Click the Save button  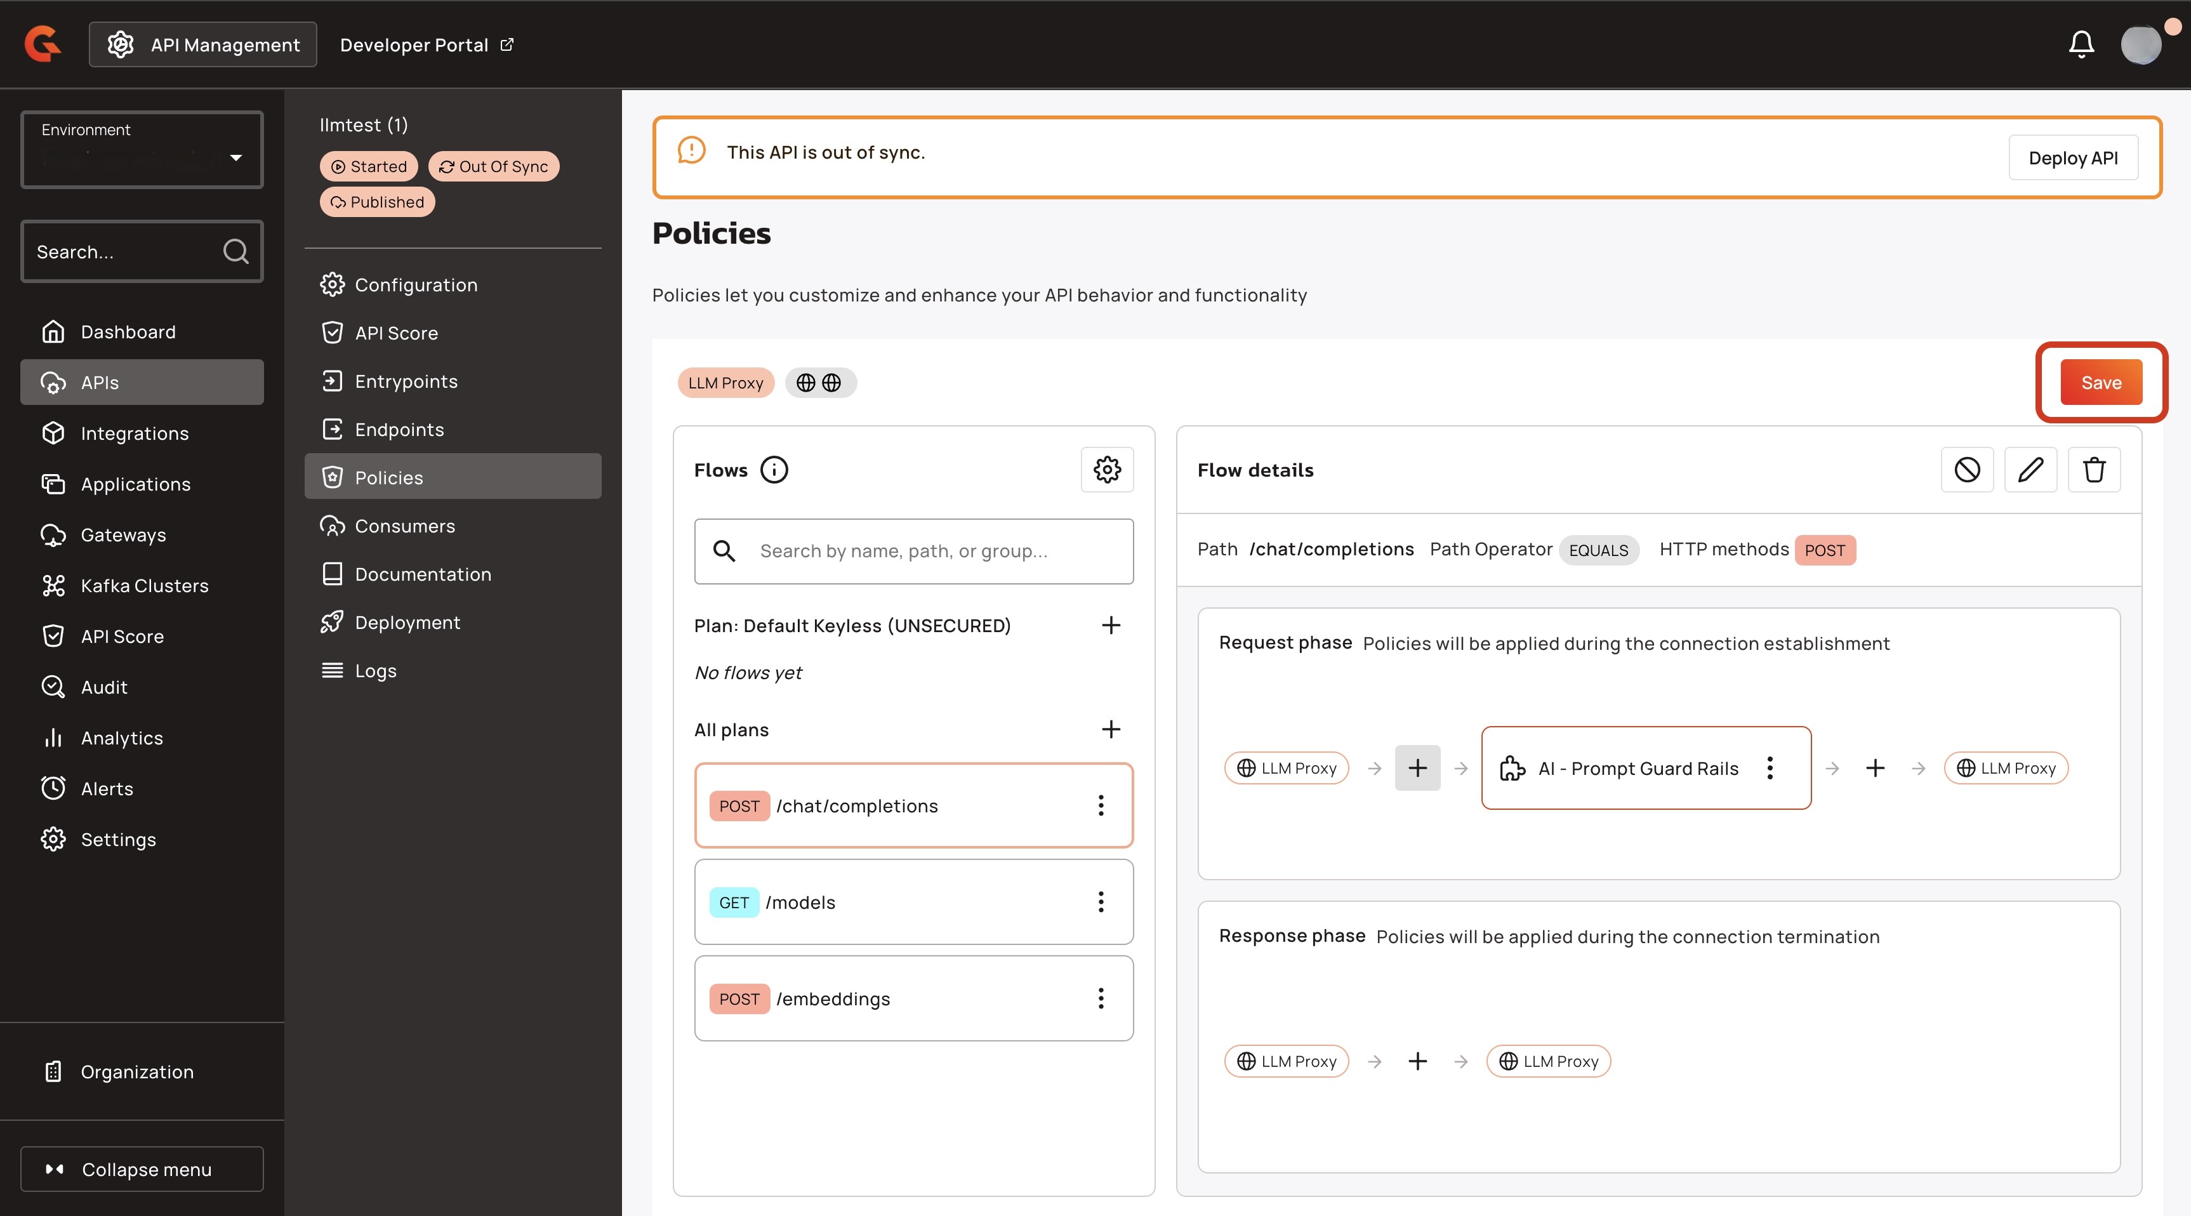pyautogui.click(x=2100, y=383)
